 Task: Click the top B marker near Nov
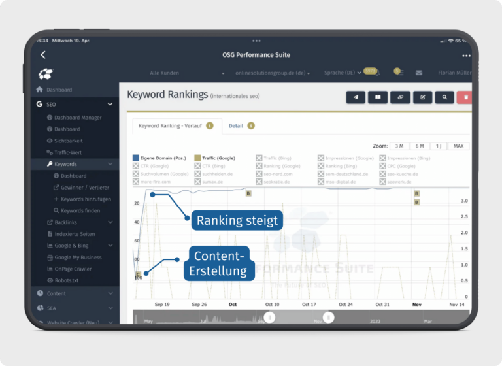416,193
